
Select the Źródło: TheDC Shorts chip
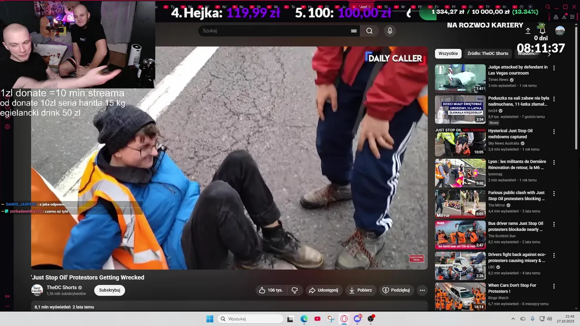tap(488, 53)
